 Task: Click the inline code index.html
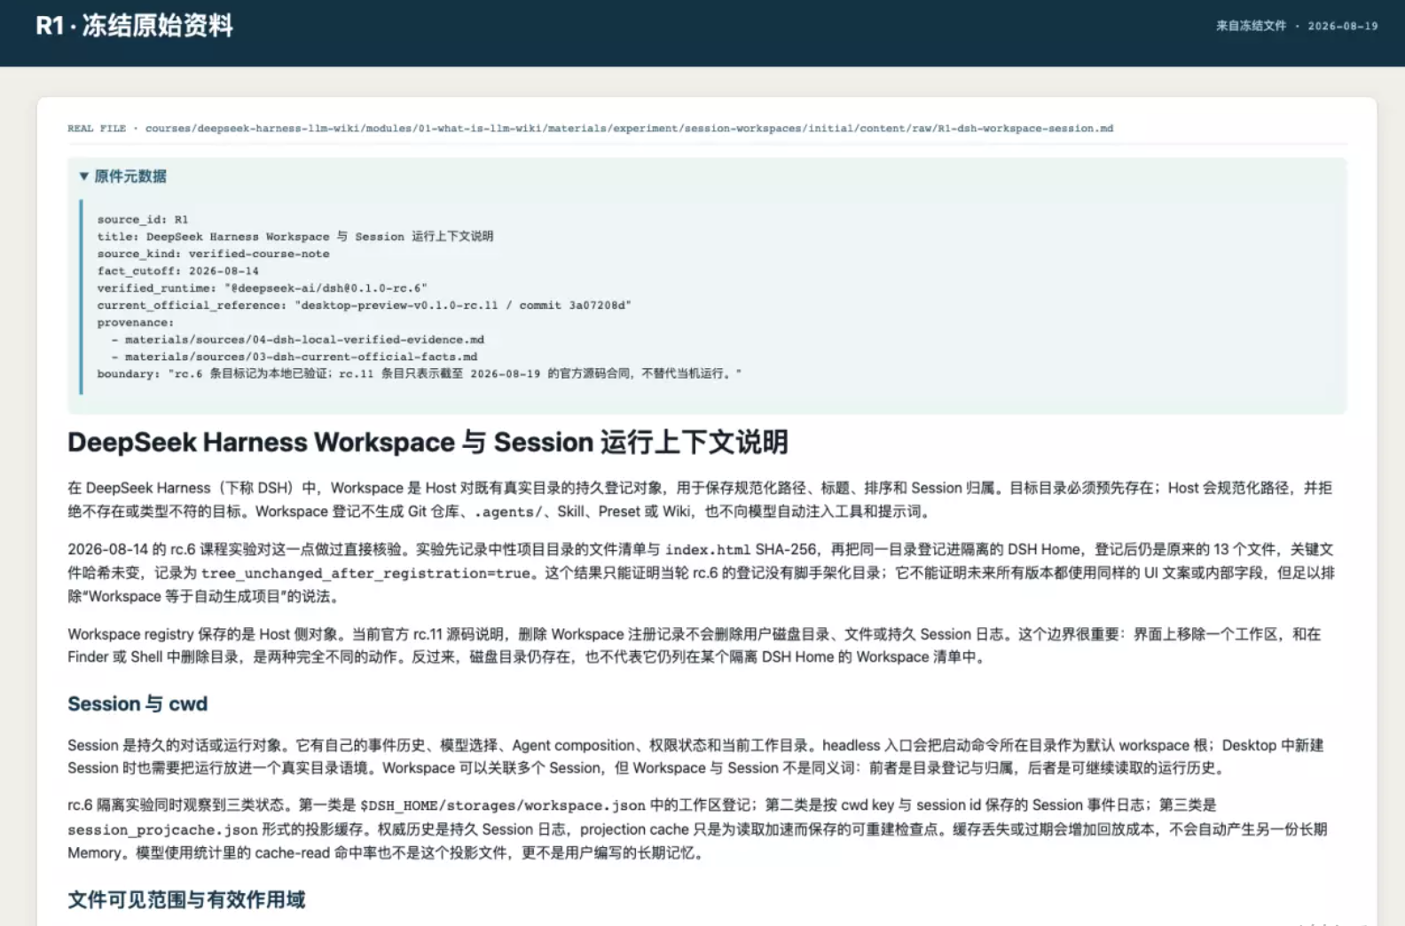pyautogui.click(x=708, y=550)
